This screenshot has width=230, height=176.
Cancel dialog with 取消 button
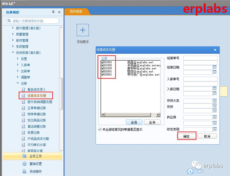point(207,136)
